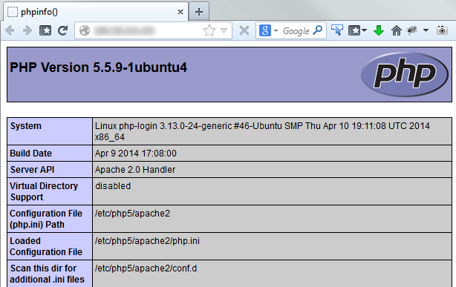Open the downloads green arrow
Image resolution: width=456 pixels, height=287 pixels.
pos(378,30)
